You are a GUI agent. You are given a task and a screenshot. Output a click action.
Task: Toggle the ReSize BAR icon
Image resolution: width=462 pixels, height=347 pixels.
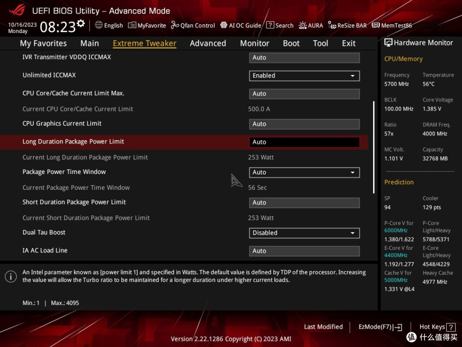coord(332,25)
